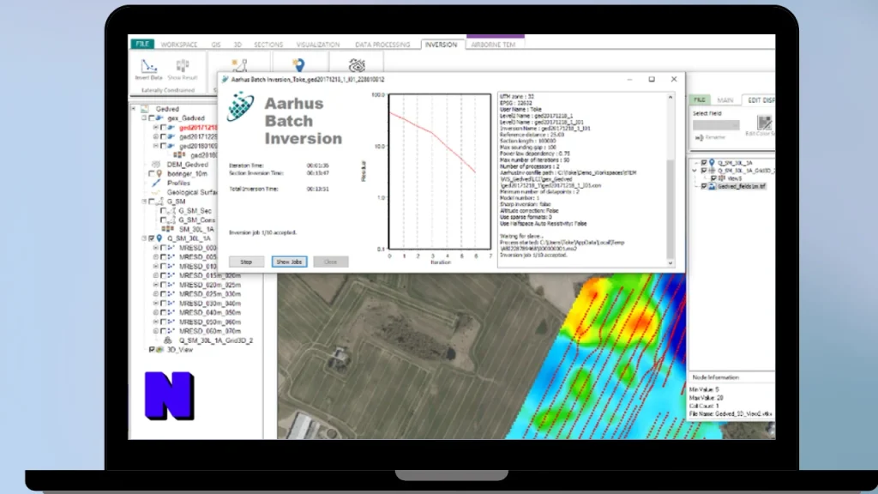Click the Geological Surfaces icon

click(156, 192)
